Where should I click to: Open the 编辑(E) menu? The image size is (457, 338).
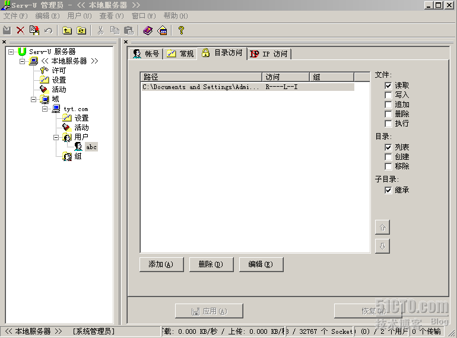point(47,16)
